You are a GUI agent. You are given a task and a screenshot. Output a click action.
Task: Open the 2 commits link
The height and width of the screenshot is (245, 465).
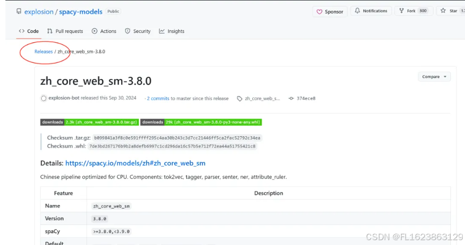click(x=158, y=98)
